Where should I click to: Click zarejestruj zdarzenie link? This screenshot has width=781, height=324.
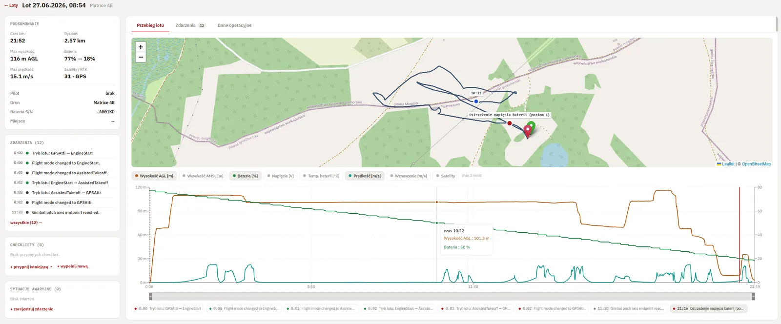[32, 309]
